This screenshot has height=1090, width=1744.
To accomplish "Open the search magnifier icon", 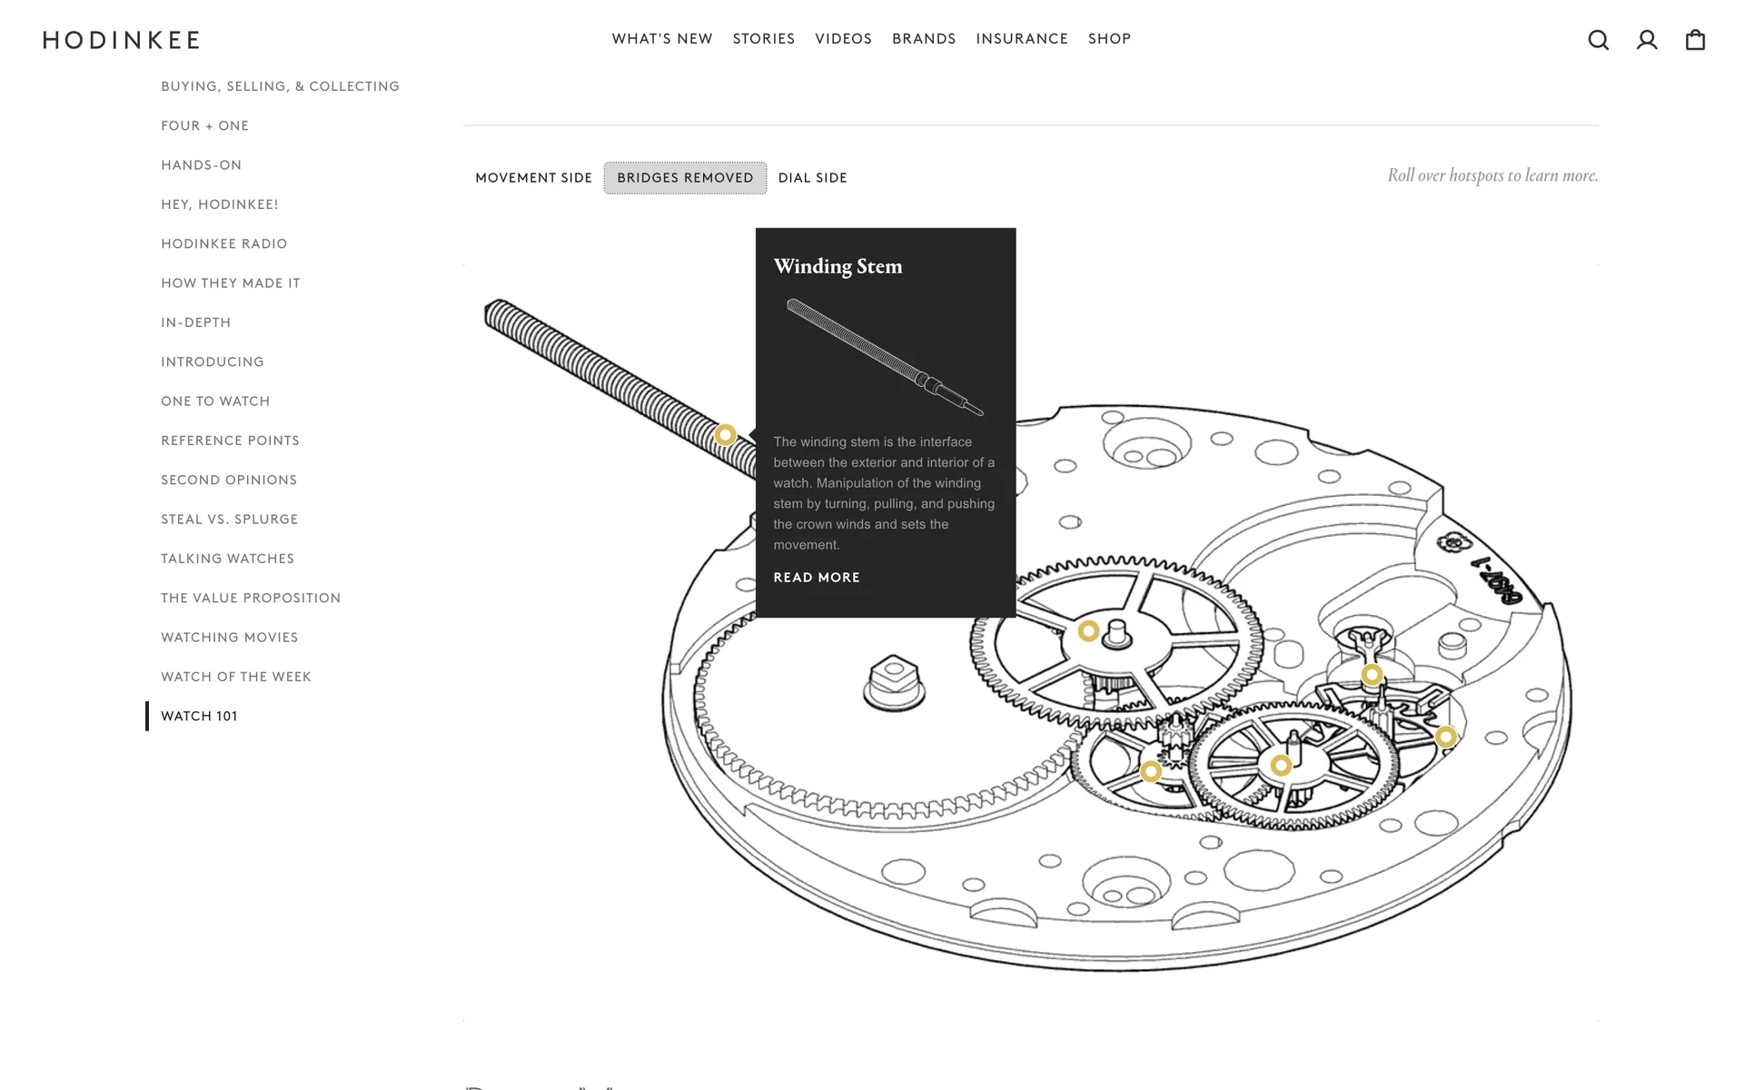I will pos(1598,40).
